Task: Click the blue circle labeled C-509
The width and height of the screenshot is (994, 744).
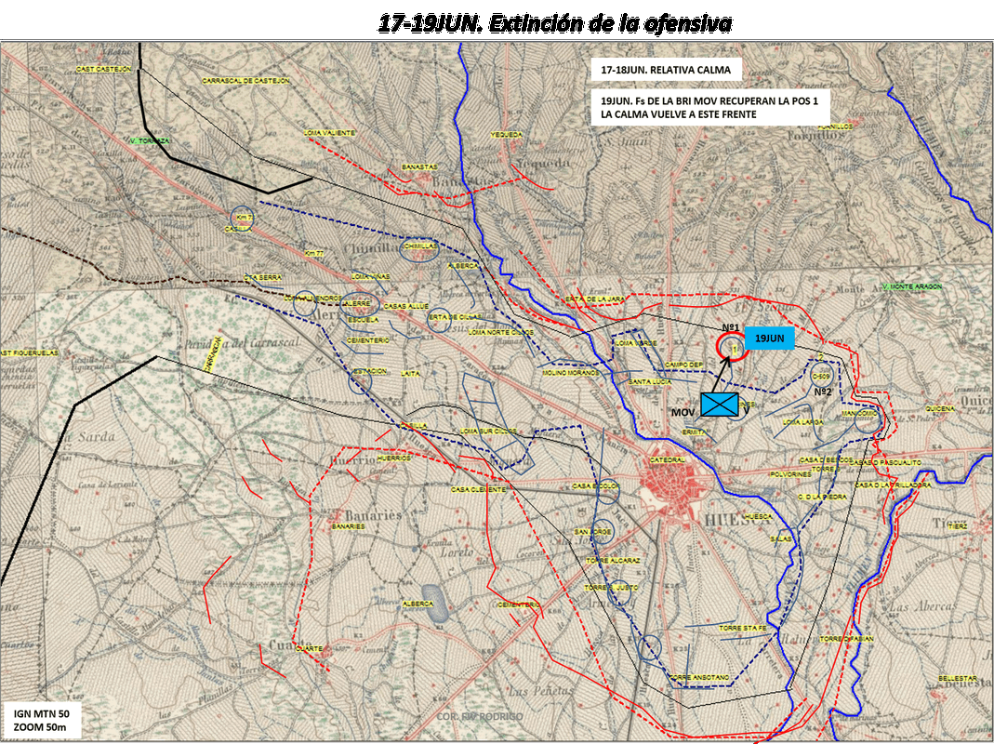Action: 821,375
